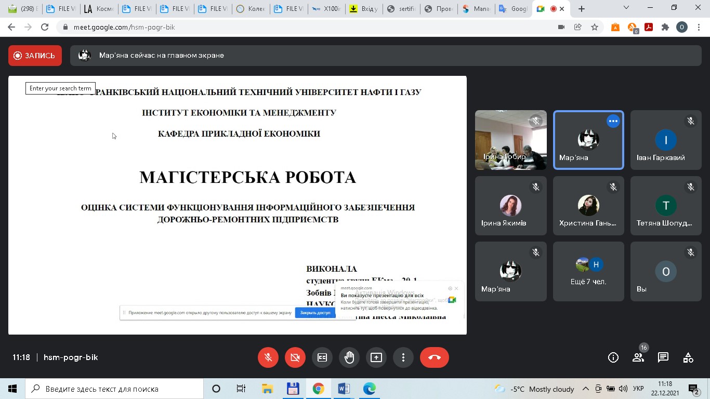Switch to the X100 browser tab

click(326, 8)
